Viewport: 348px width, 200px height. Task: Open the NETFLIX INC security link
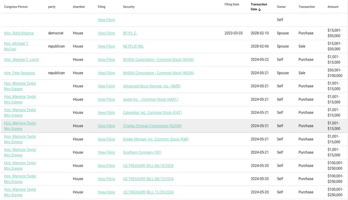(x=133, y=47)
